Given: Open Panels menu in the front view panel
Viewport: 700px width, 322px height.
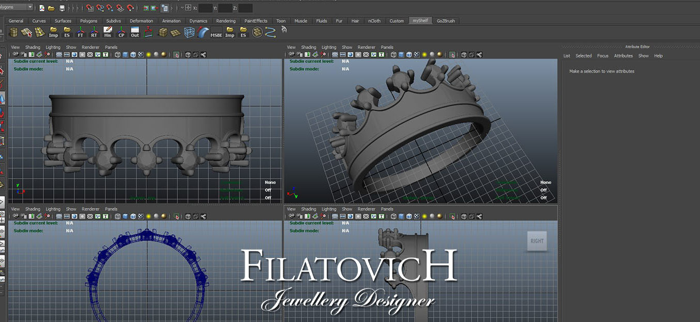Looking at the screenshot, I should (111, 47).
